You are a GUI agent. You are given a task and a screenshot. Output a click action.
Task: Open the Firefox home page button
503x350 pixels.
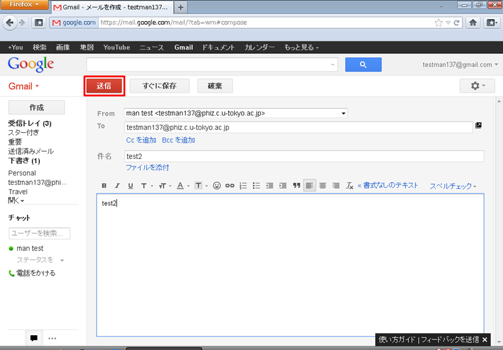(473, 23)
